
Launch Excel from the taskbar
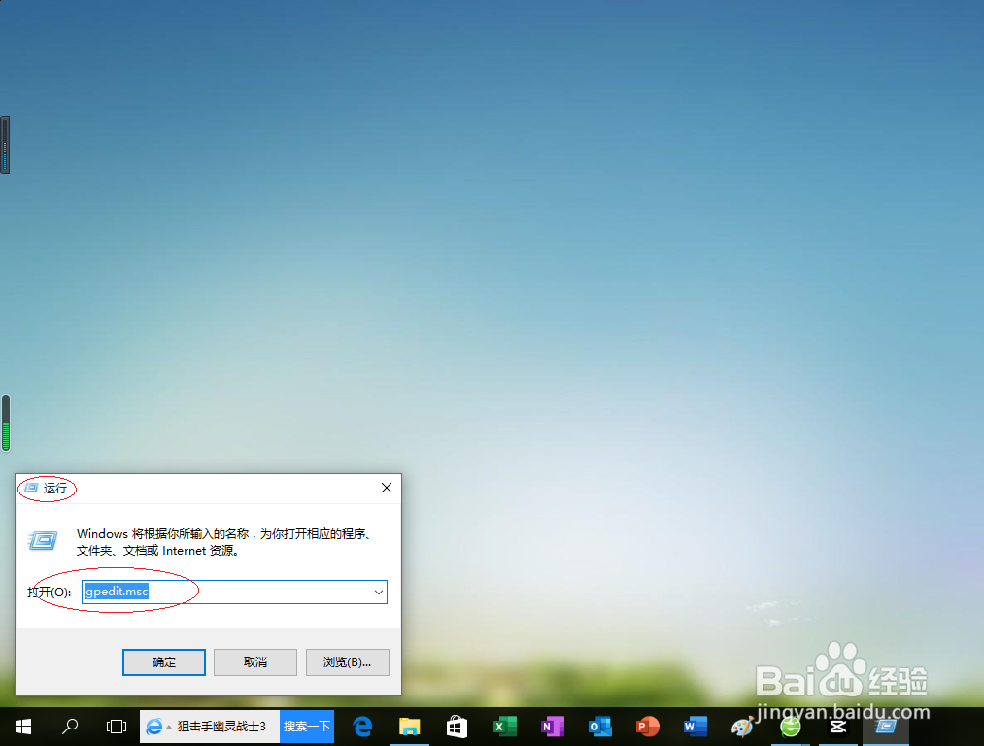(x=504, y=727)
